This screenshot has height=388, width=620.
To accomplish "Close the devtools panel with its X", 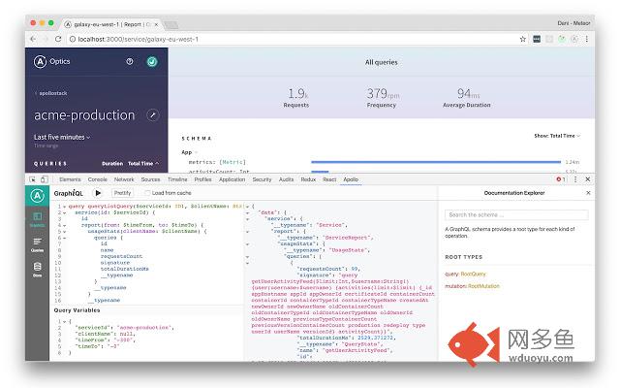I will (x=588, y=179).
